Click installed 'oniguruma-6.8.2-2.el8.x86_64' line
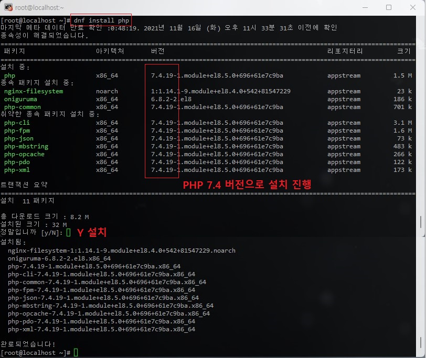This screenshot has width=426, height=358. [59, 258]
